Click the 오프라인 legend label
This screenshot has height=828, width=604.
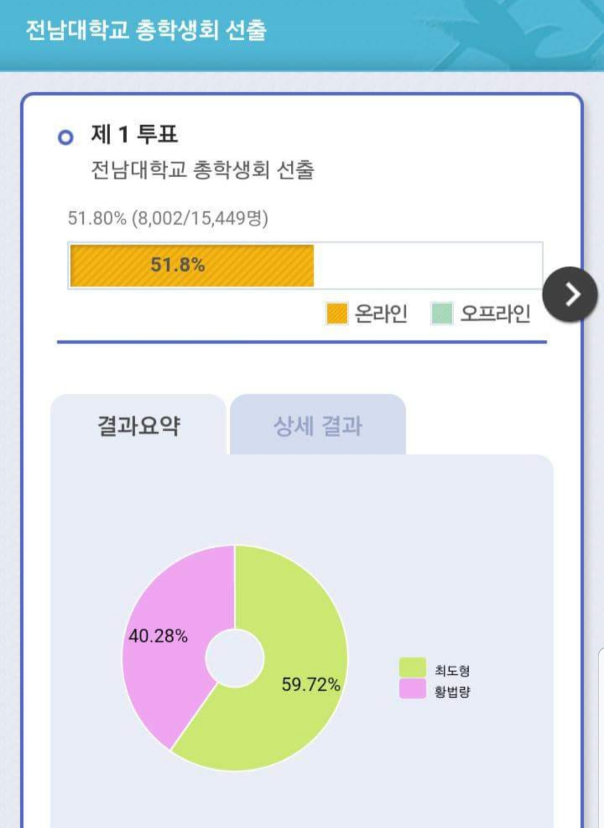495,313
